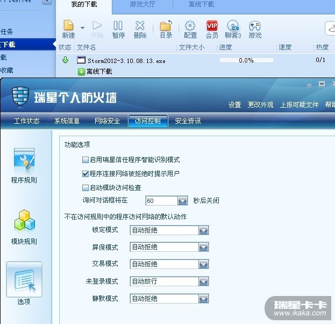Select 选项 icon in firewall sidebar
This screenshot has width=335, height=324.
[x=24, y=279]
